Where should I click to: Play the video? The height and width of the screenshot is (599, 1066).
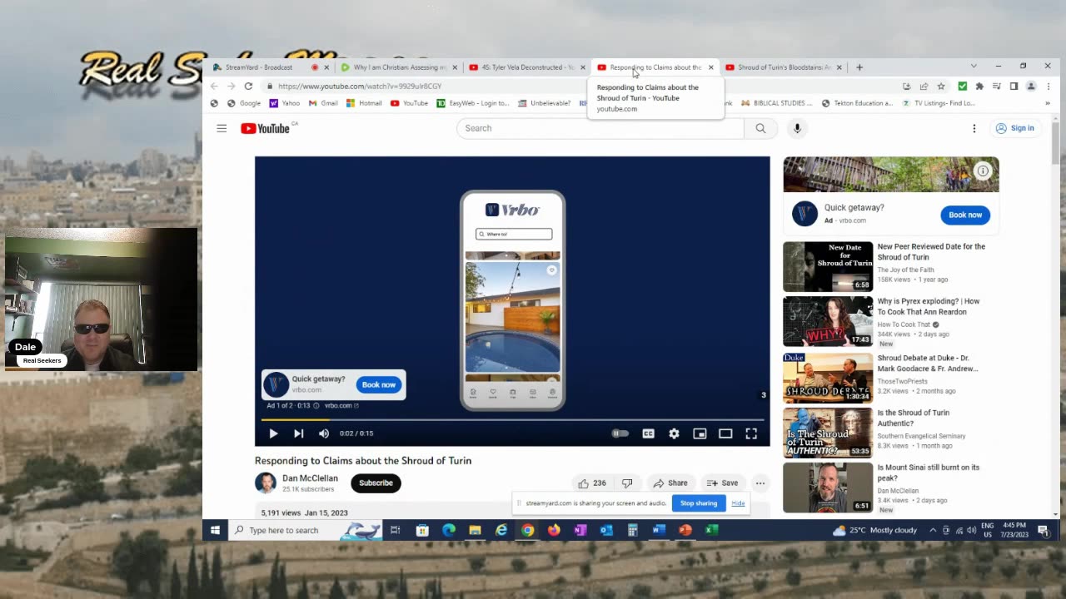(x=273, y=433)
